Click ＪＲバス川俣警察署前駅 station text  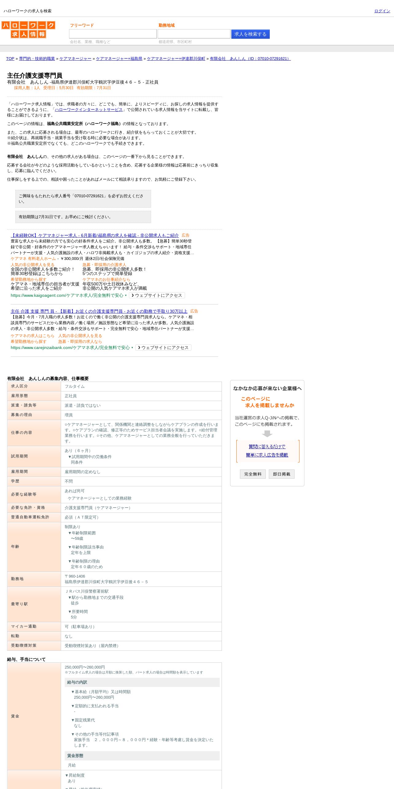(x=87, y=591)
